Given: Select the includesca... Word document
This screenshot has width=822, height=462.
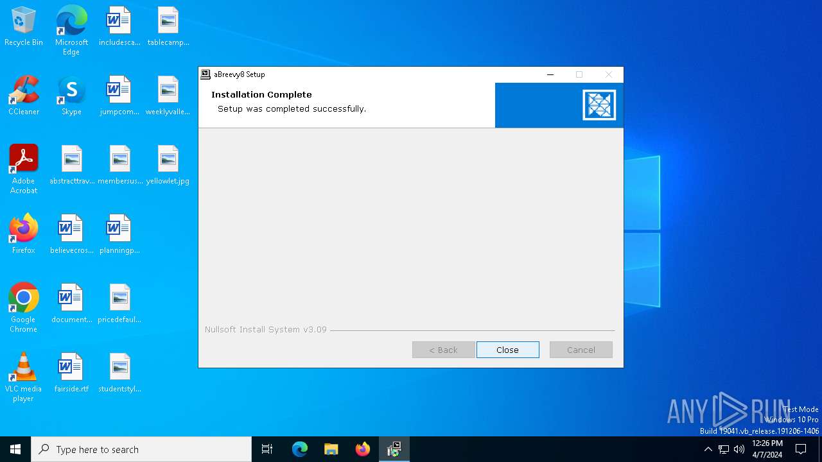Looking at the screenshot, I should coord(119,27).
